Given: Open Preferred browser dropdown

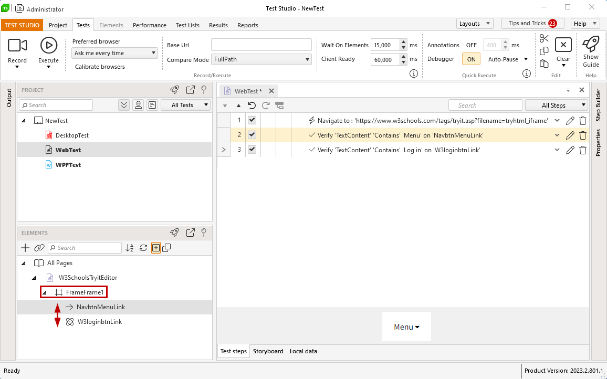Looking at the screenshot, I should pyautogui.click(x=114, y=53).
